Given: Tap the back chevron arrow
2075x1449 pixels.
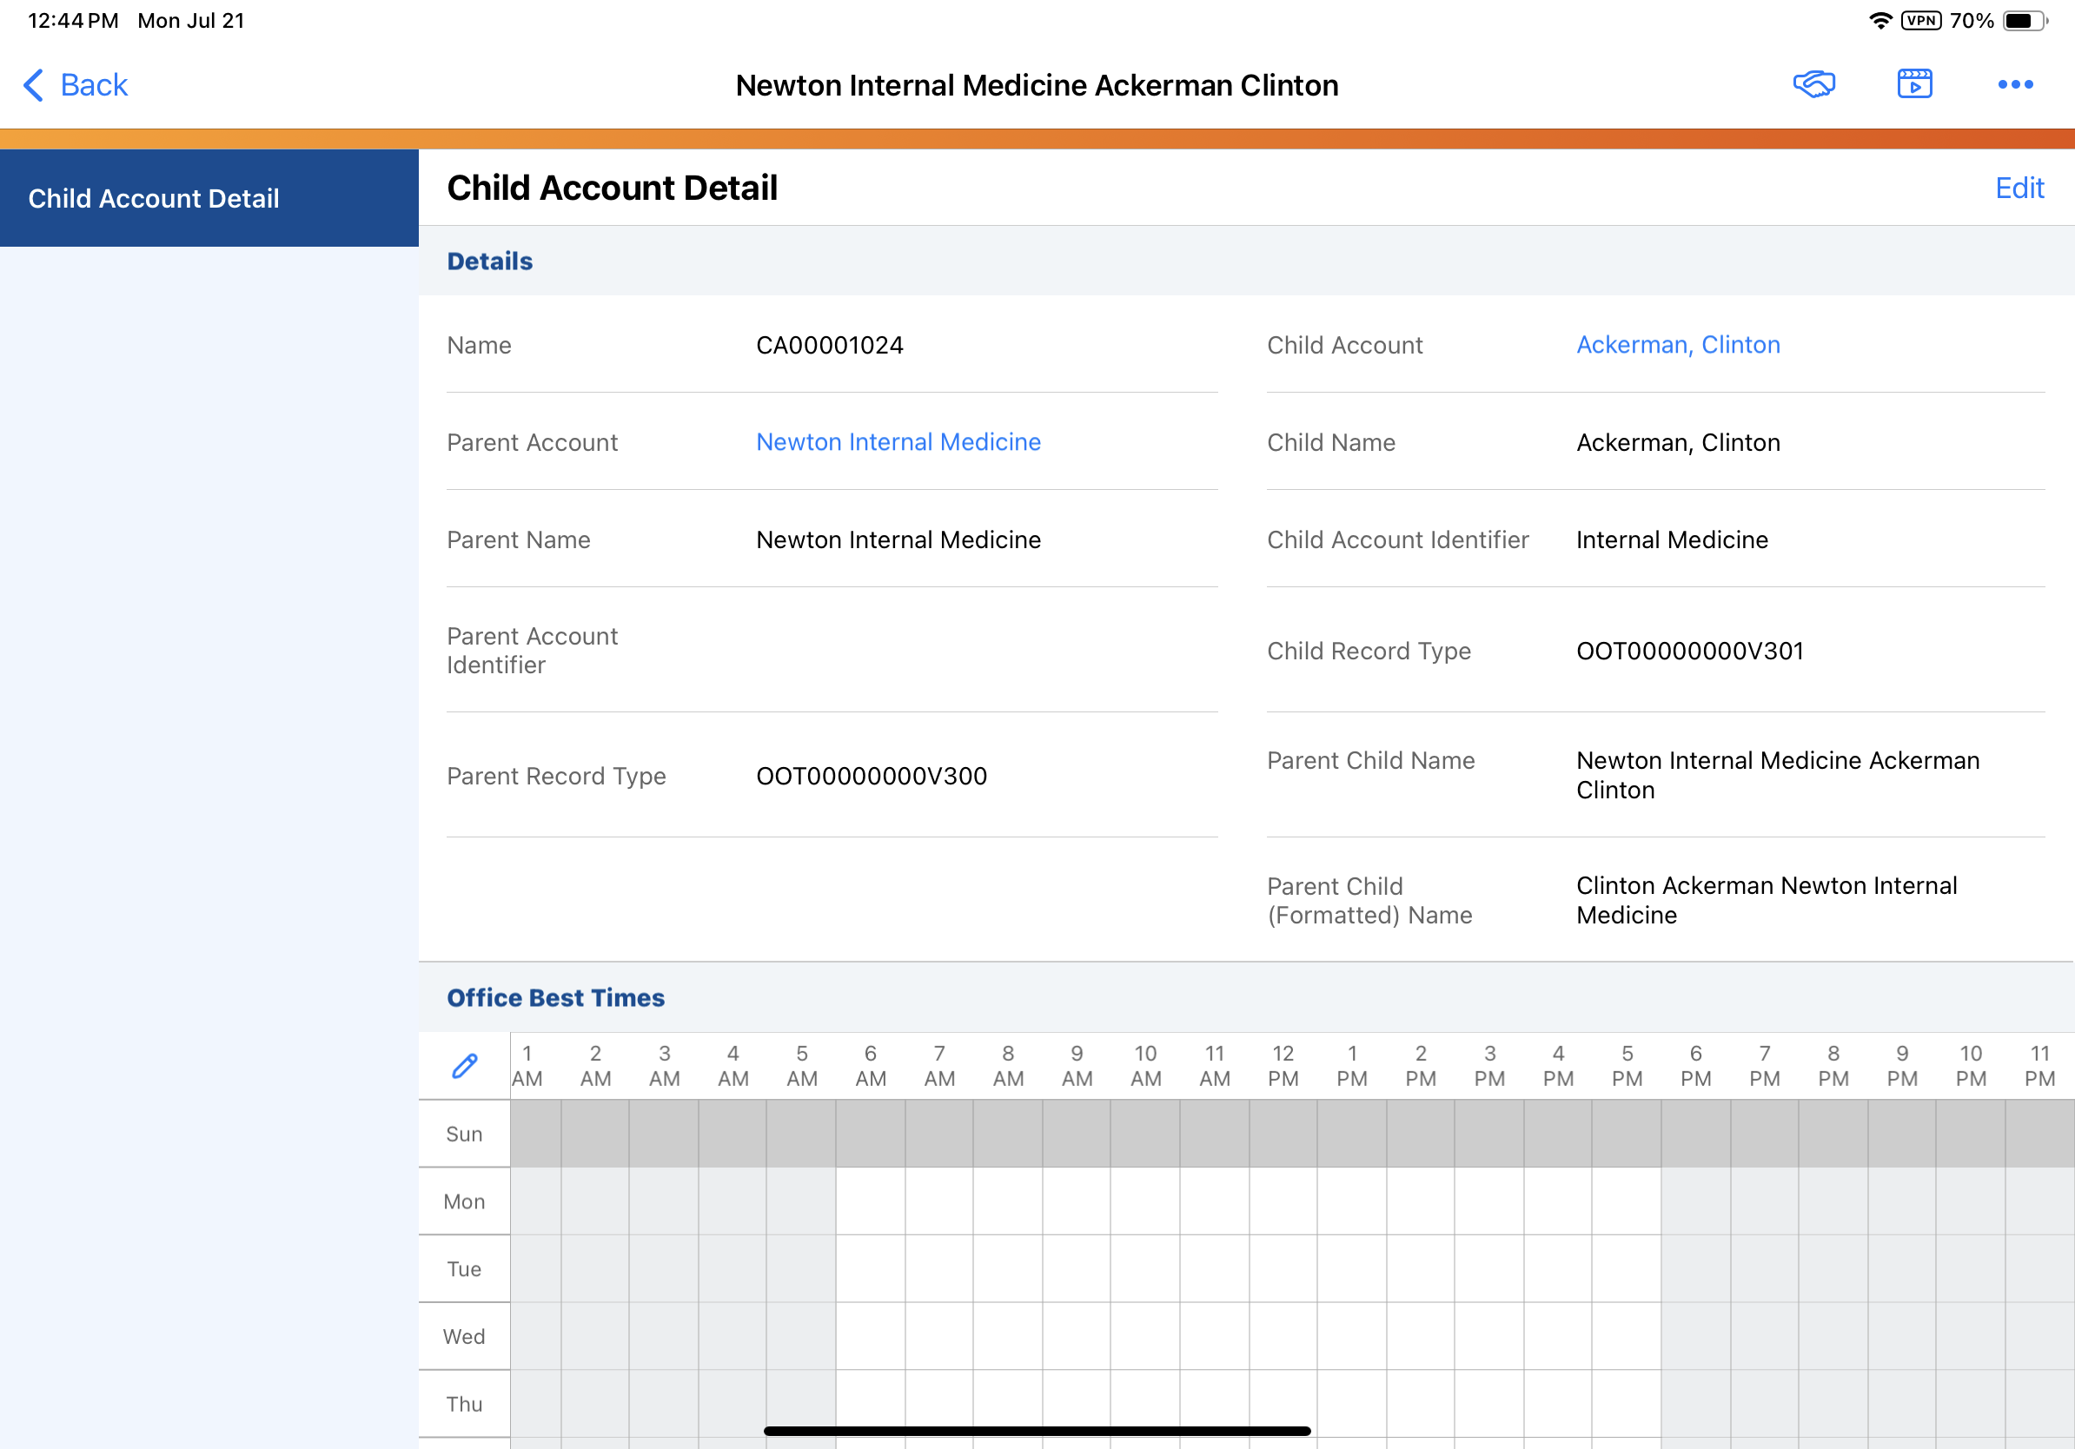Looking at the screenshot, I should coord(32,85).
